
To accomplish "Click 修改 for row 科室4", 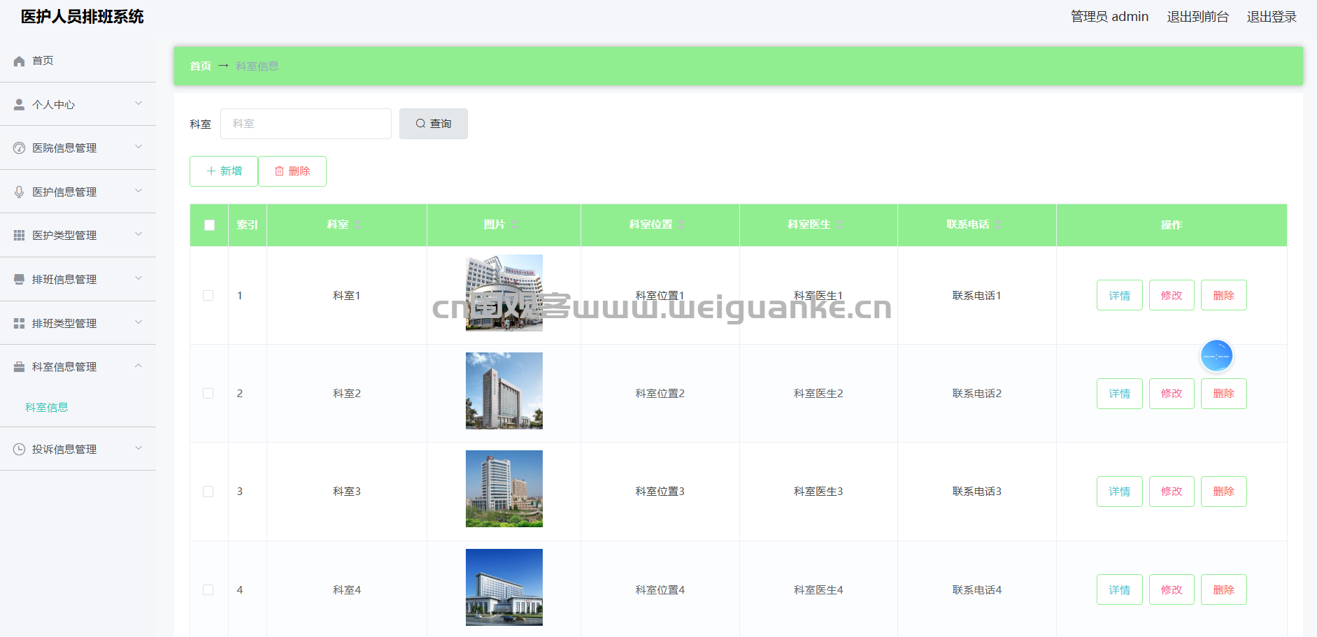I will [1172, 589].
